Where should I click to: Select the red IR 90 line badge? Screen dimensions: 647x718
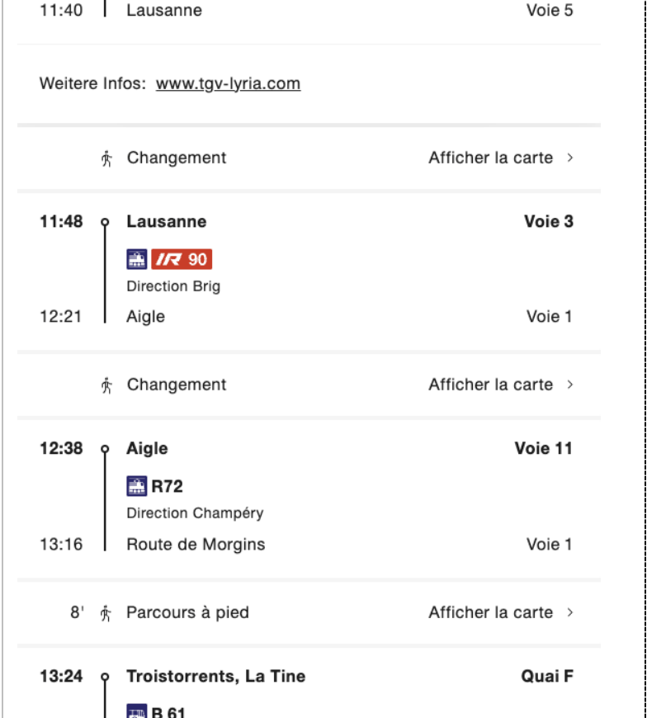click(x=182, y=259)
